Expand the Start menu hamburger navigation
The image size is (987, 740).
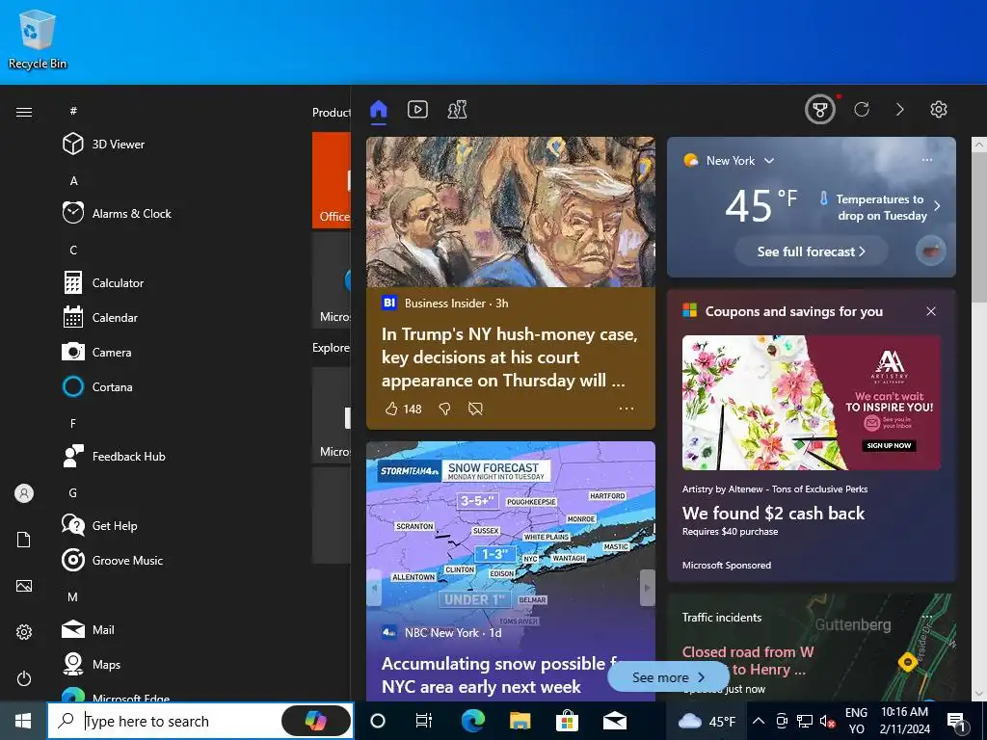[x=24, y=112]
